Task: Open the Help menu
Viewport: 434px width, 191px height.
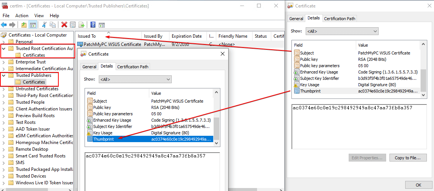Action: click(54, 16)
